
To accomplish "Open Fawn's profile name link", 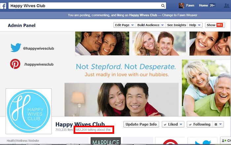I will click(x=190, y=6).
